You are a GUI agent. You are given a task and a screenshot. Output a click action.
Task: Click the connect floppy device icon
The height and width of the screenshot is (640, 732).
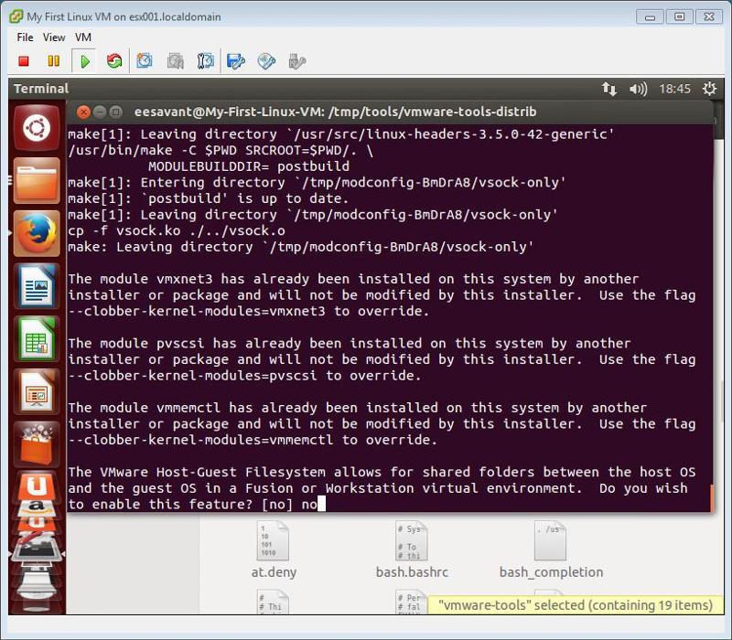tap(236, 60)
